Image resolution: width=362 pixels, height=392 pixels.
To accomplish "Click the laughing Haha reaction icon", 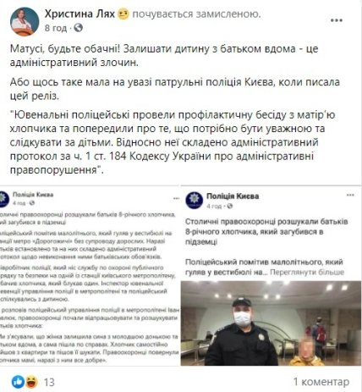I will 31,382.
